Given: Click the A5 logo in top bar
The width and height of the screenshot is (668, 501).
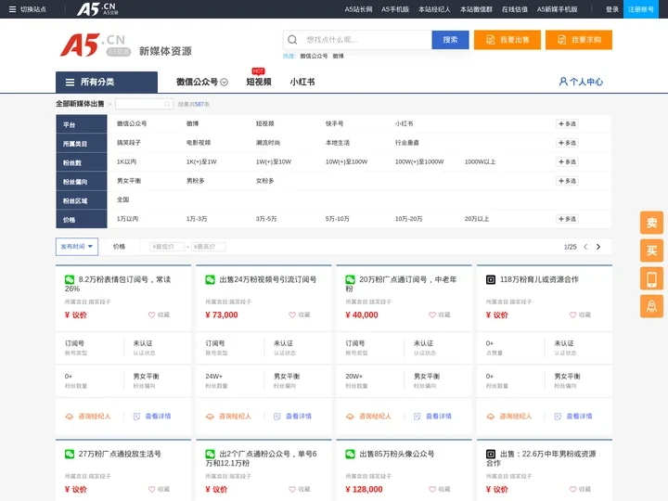Looking at the screenshot, I should 97,9.
